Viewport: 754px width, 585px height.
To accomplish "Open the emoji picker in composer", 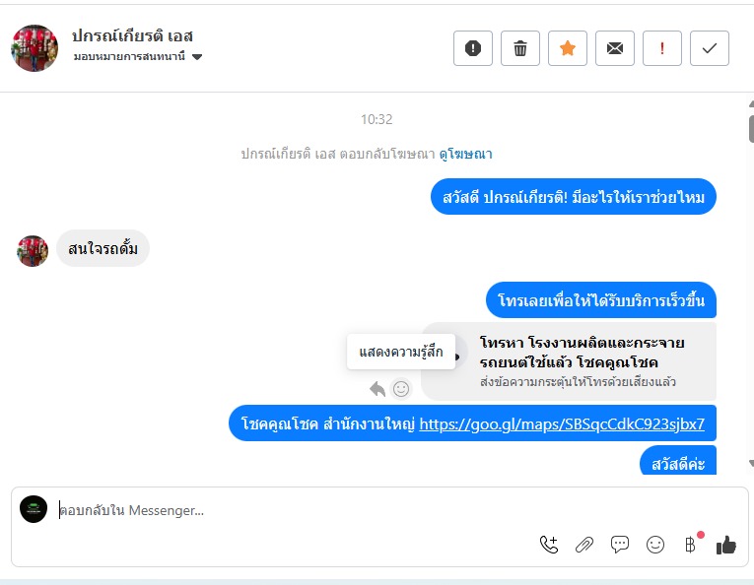I will 655,545.
